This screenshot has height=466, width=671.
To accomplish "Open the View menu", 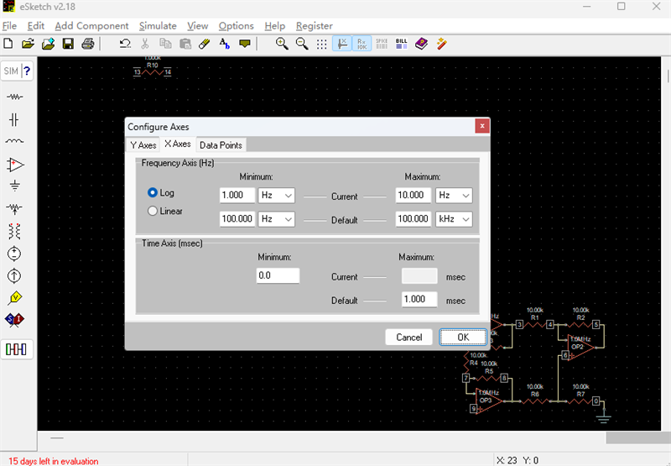I will click(x=198, y=26).
